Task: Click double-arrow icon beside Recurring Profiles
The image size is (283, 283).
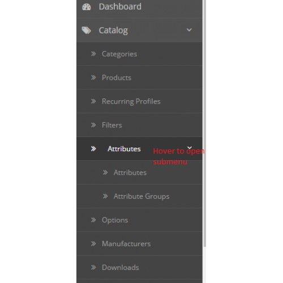Action: click(93, 101)
